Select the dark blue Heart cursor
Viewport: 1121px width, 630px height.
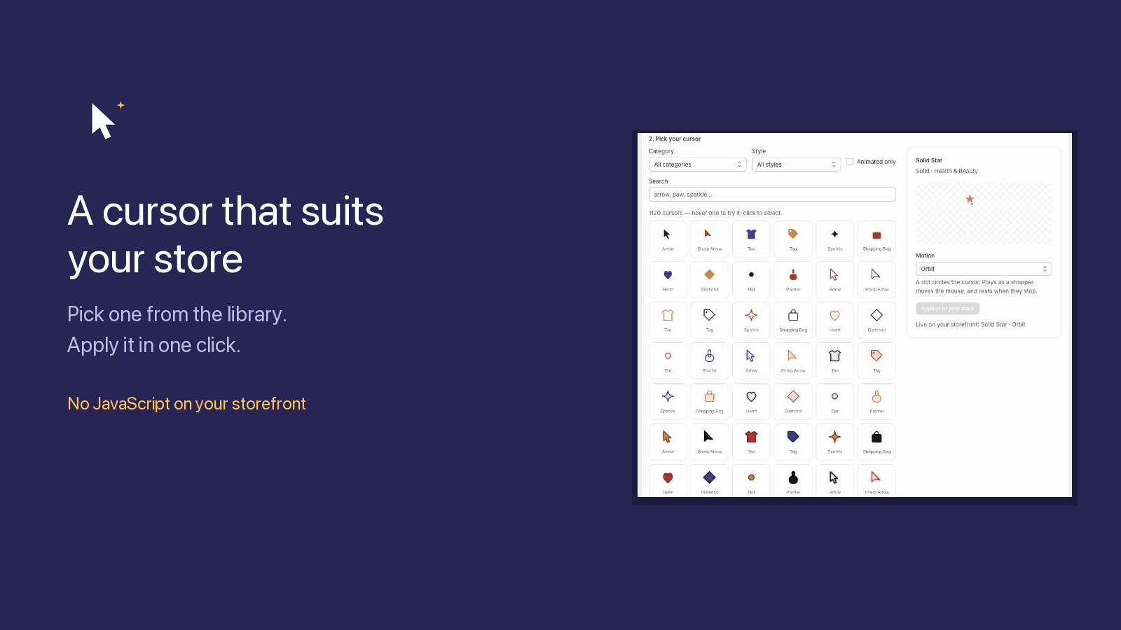pos(668,279)
